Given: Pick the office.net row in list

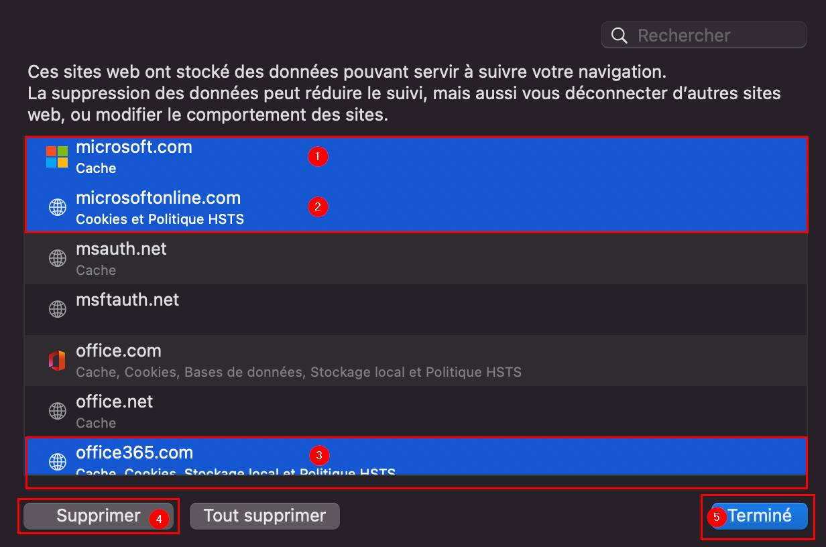Looking at the screenshot, I should tap(416, 412).
